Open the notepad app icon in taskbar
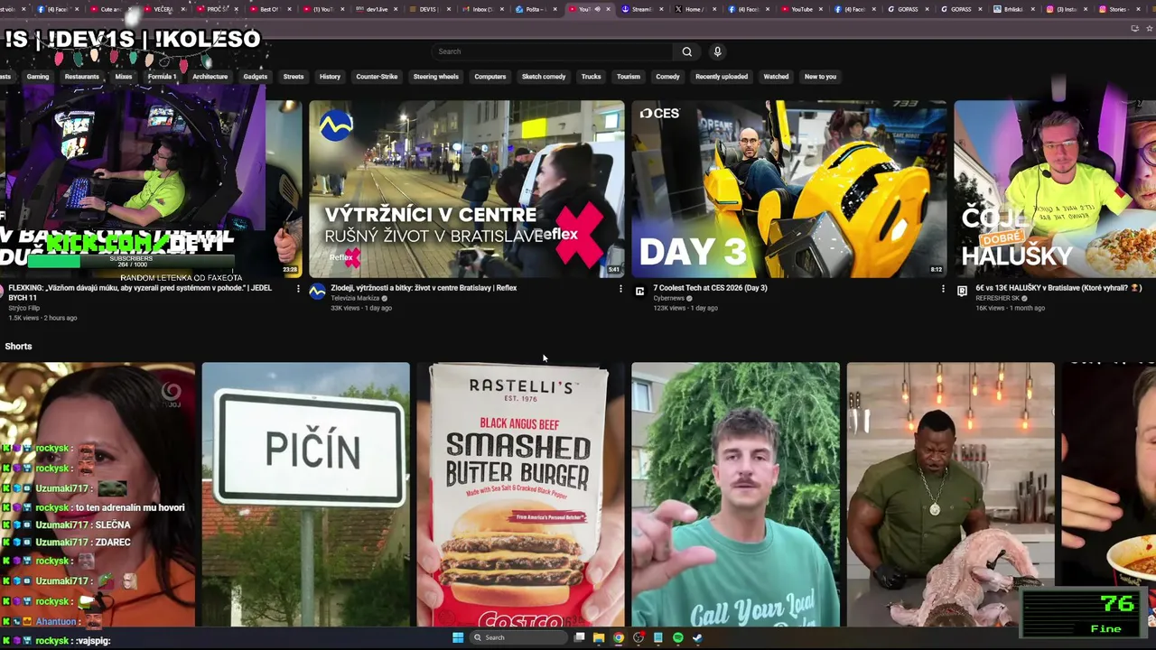 658,637
